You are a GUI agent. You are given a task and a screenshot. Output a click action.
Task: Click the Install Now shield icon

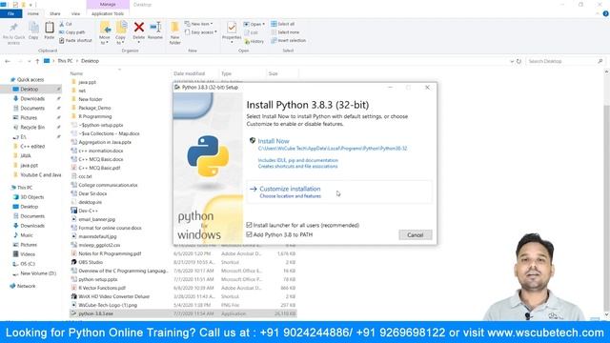click(x=252, y=140)
